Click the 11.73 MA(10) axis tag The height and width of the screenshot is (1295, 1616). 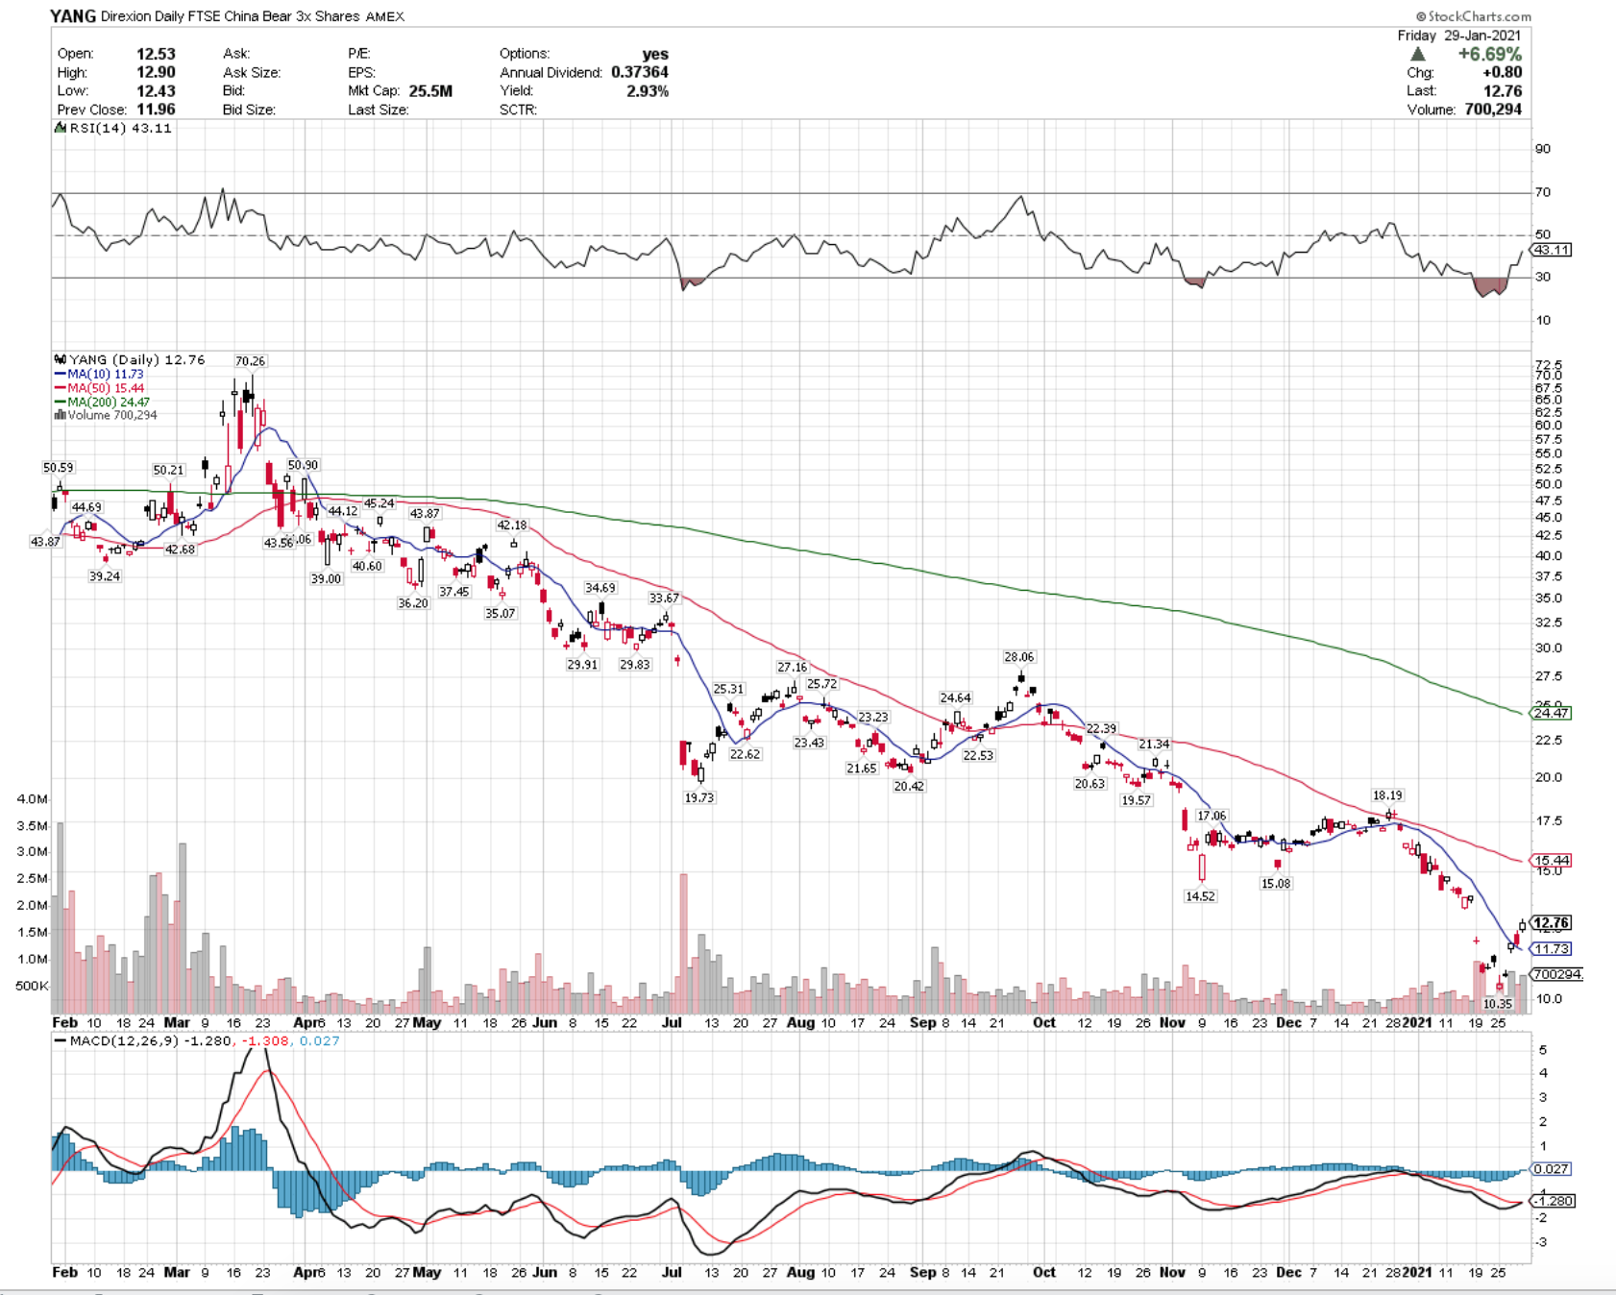(x=1551, y=949)
